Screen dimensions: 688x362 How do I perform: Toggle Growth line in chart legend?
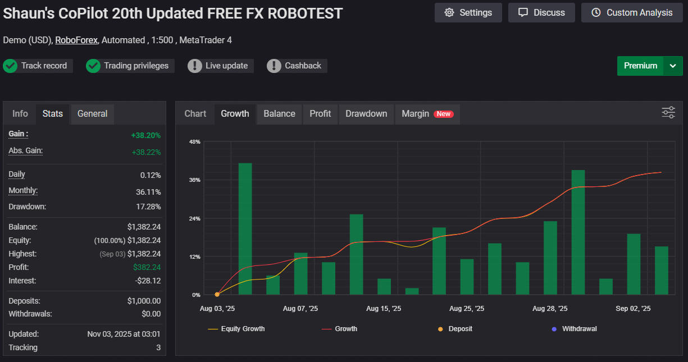click(339, 329)
